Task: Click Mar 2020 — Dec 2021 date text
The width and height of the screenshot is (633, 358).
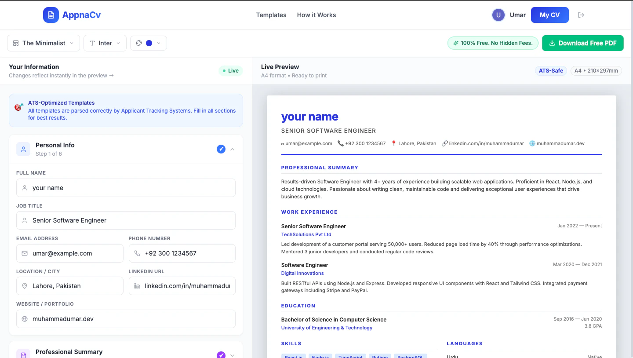Action: click(x=578, y=264)
